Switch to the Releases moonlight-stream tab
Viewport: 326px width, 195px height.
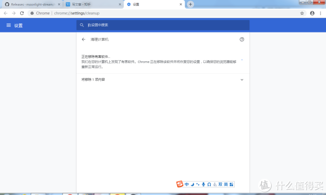pyautogui.click(x=33, y=4)
